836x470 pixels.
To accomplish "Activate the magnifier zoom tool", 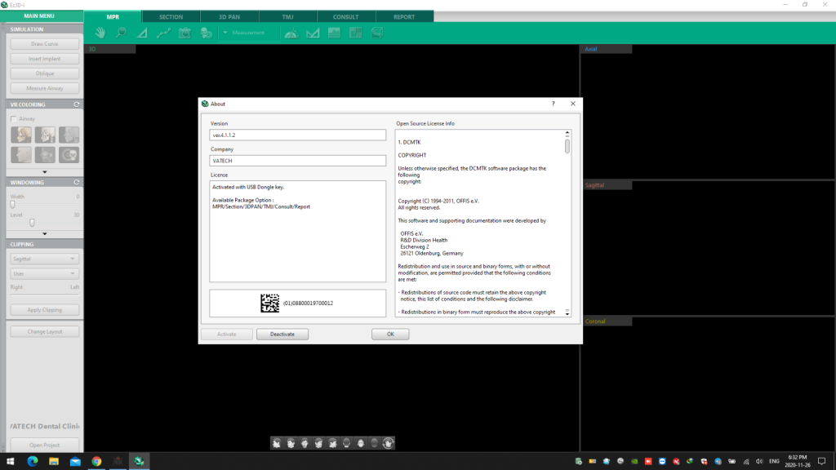I will pyautogui.click(x=121, y=33).
